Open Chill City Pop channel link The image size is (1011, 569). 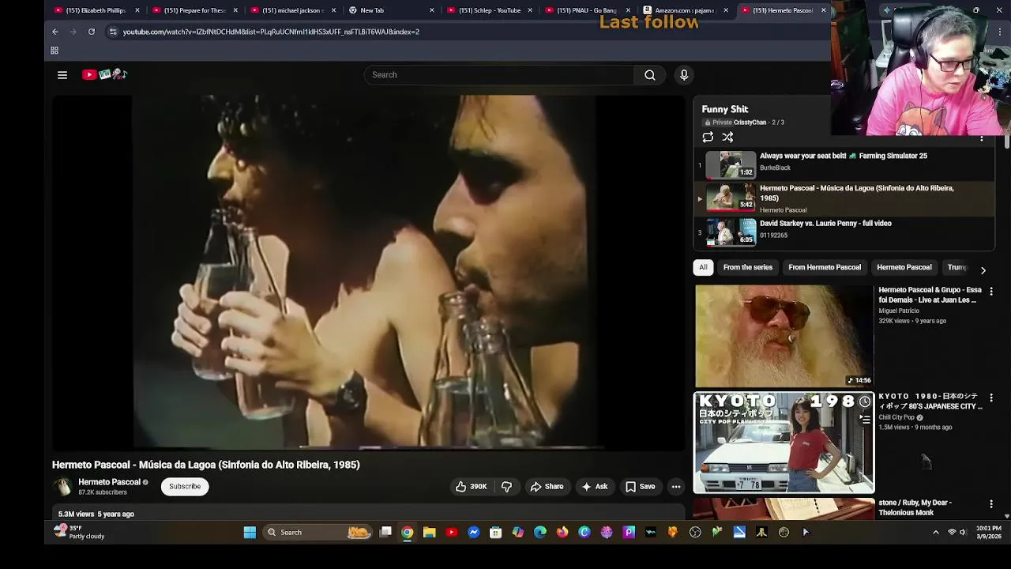896,417
